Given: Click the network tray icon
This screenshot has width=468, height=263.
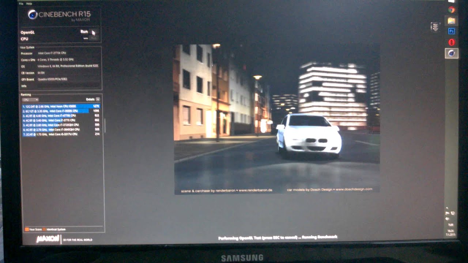Looking at the screenshot, I should 453,213.
